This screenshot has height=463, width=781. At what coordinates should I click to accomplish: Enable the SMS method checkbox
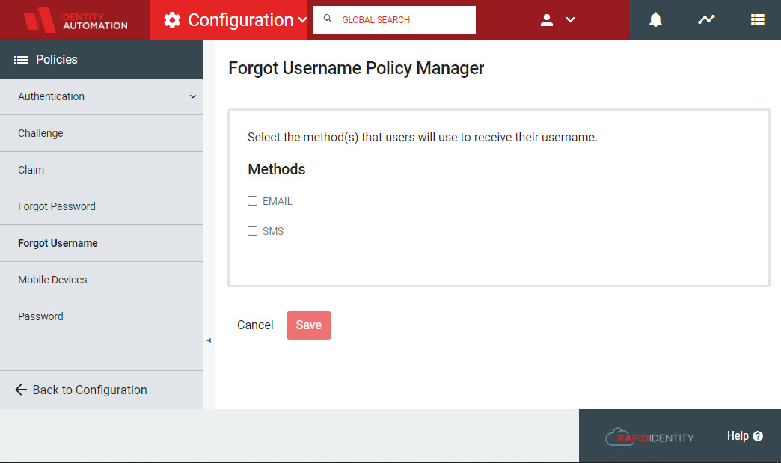point(253,231)
